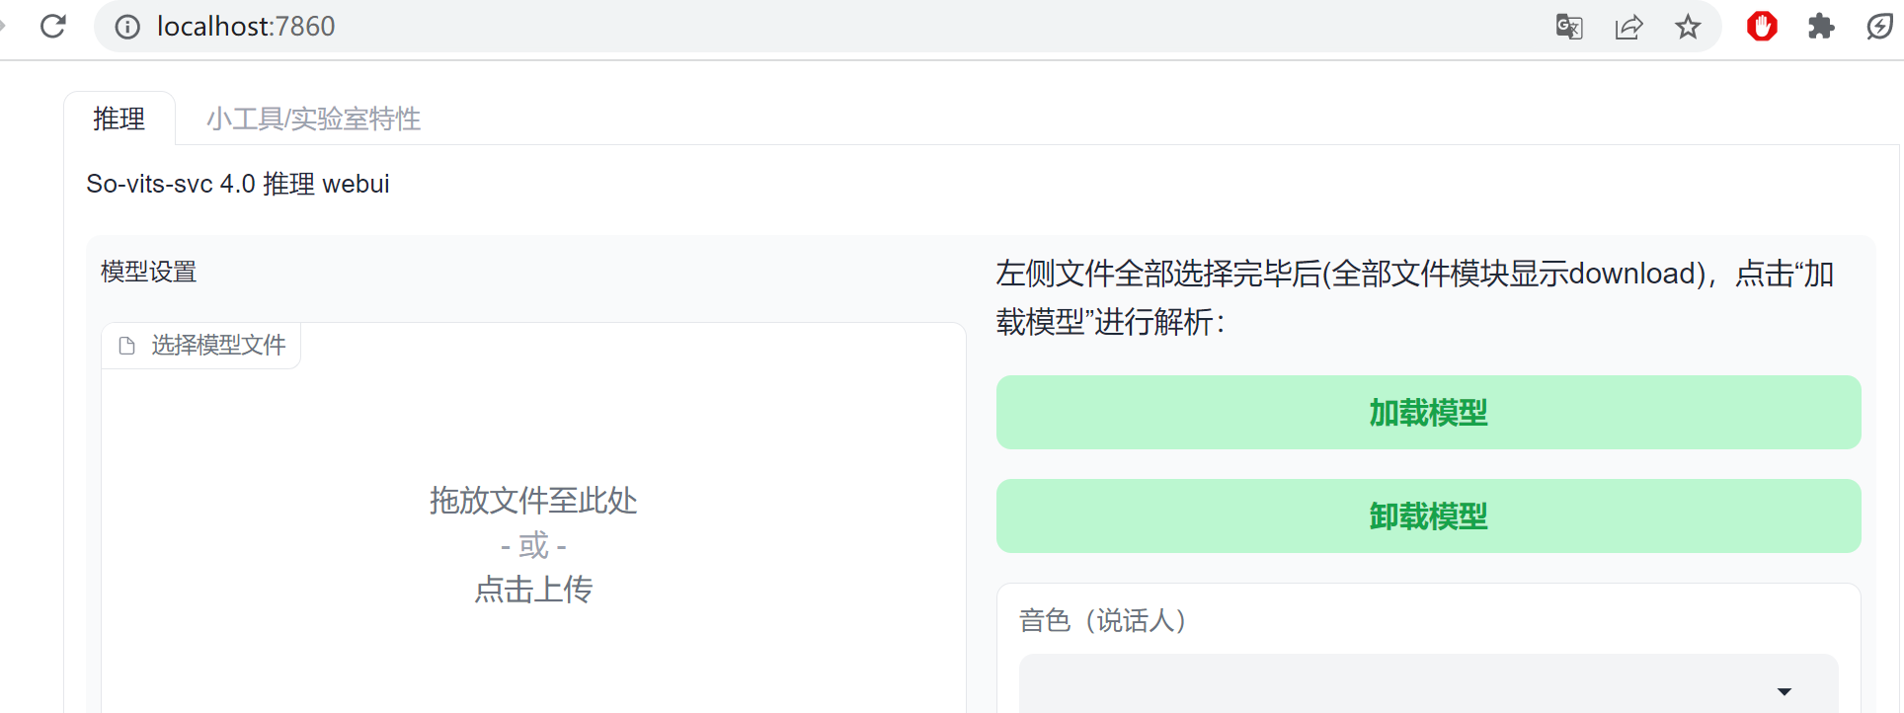Click the 加载模型 button
This screenshot has height=713, width=1904.
click(1428, 412)
